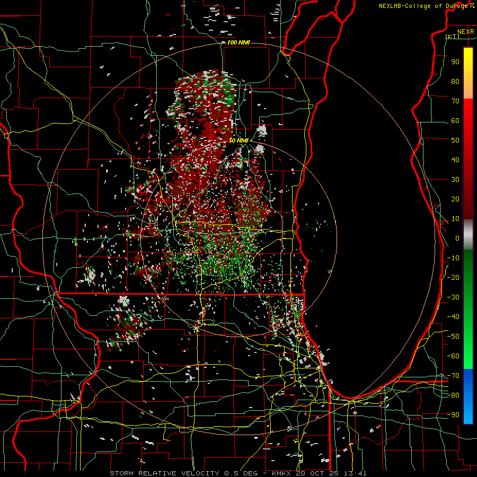This screenshot has height=477, width=477.
Task: Click the 60 value on velocity scale
Action: (455, 120)
